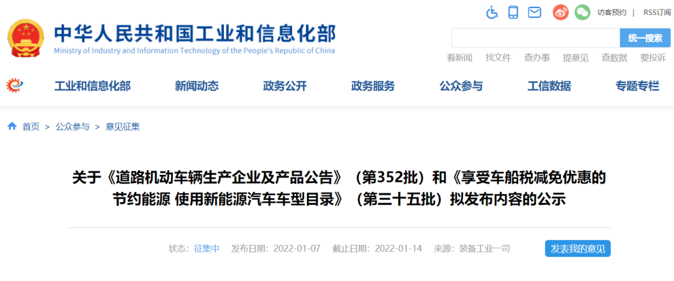The width and height of the screenshot is (674, 281).
Task: Open 公众参与 navigation menu
Action: [461, 86]
